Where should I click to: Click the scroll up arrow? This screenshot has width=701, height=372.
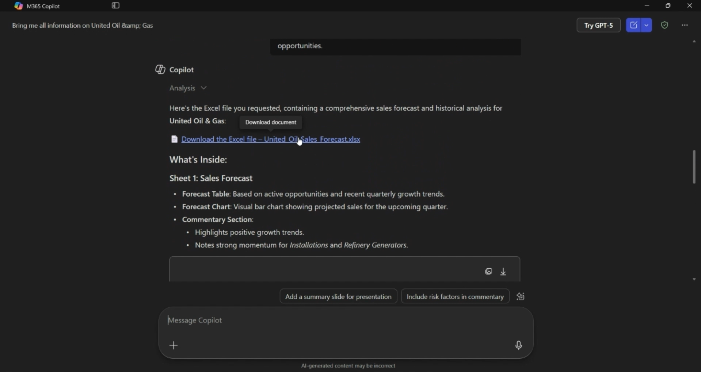coord(694,42)
